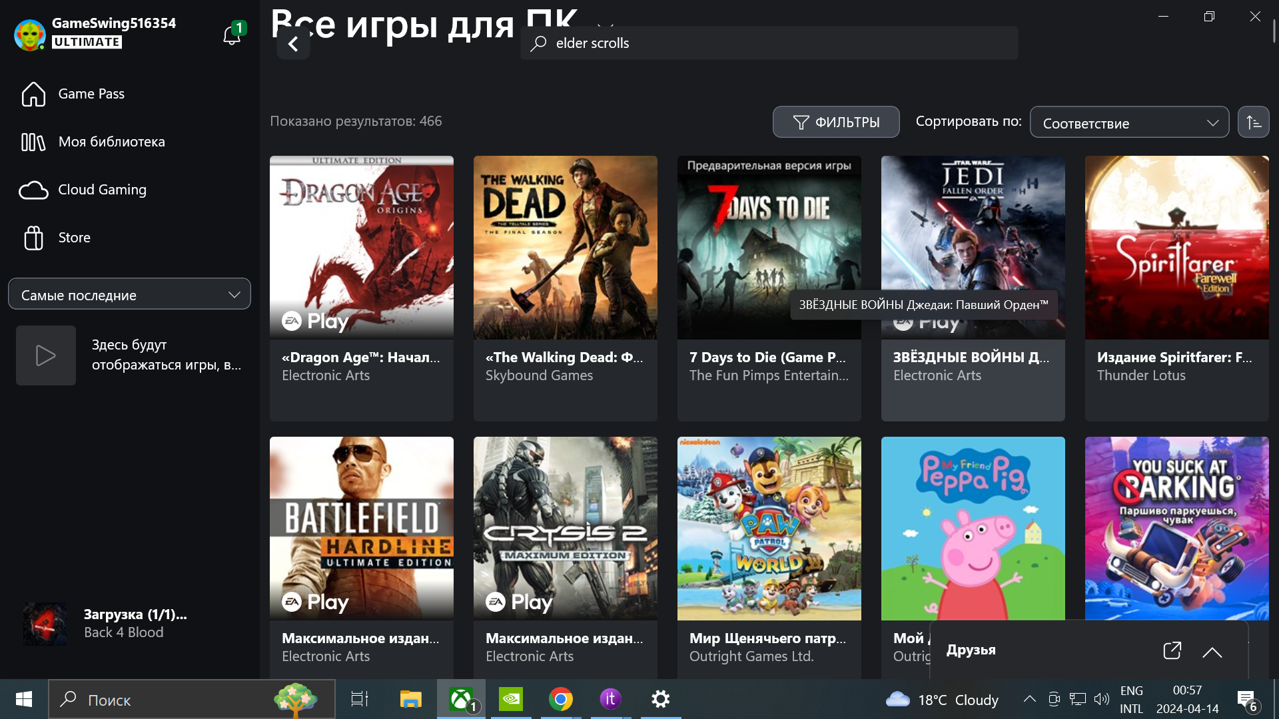Expand the sort by Соответствие dropdown

1128,122
